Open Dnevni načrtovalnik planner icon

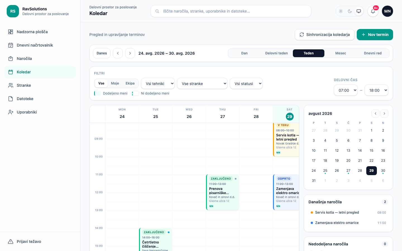[11, 45]
